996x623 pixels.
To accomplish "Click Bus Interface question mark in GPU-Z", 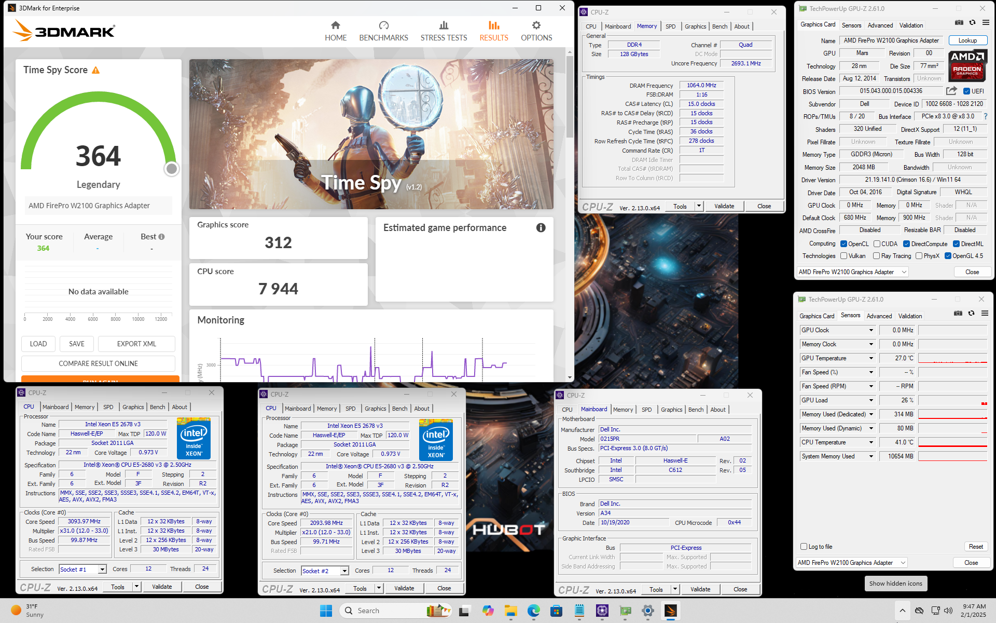I will (x=986, y=116).
